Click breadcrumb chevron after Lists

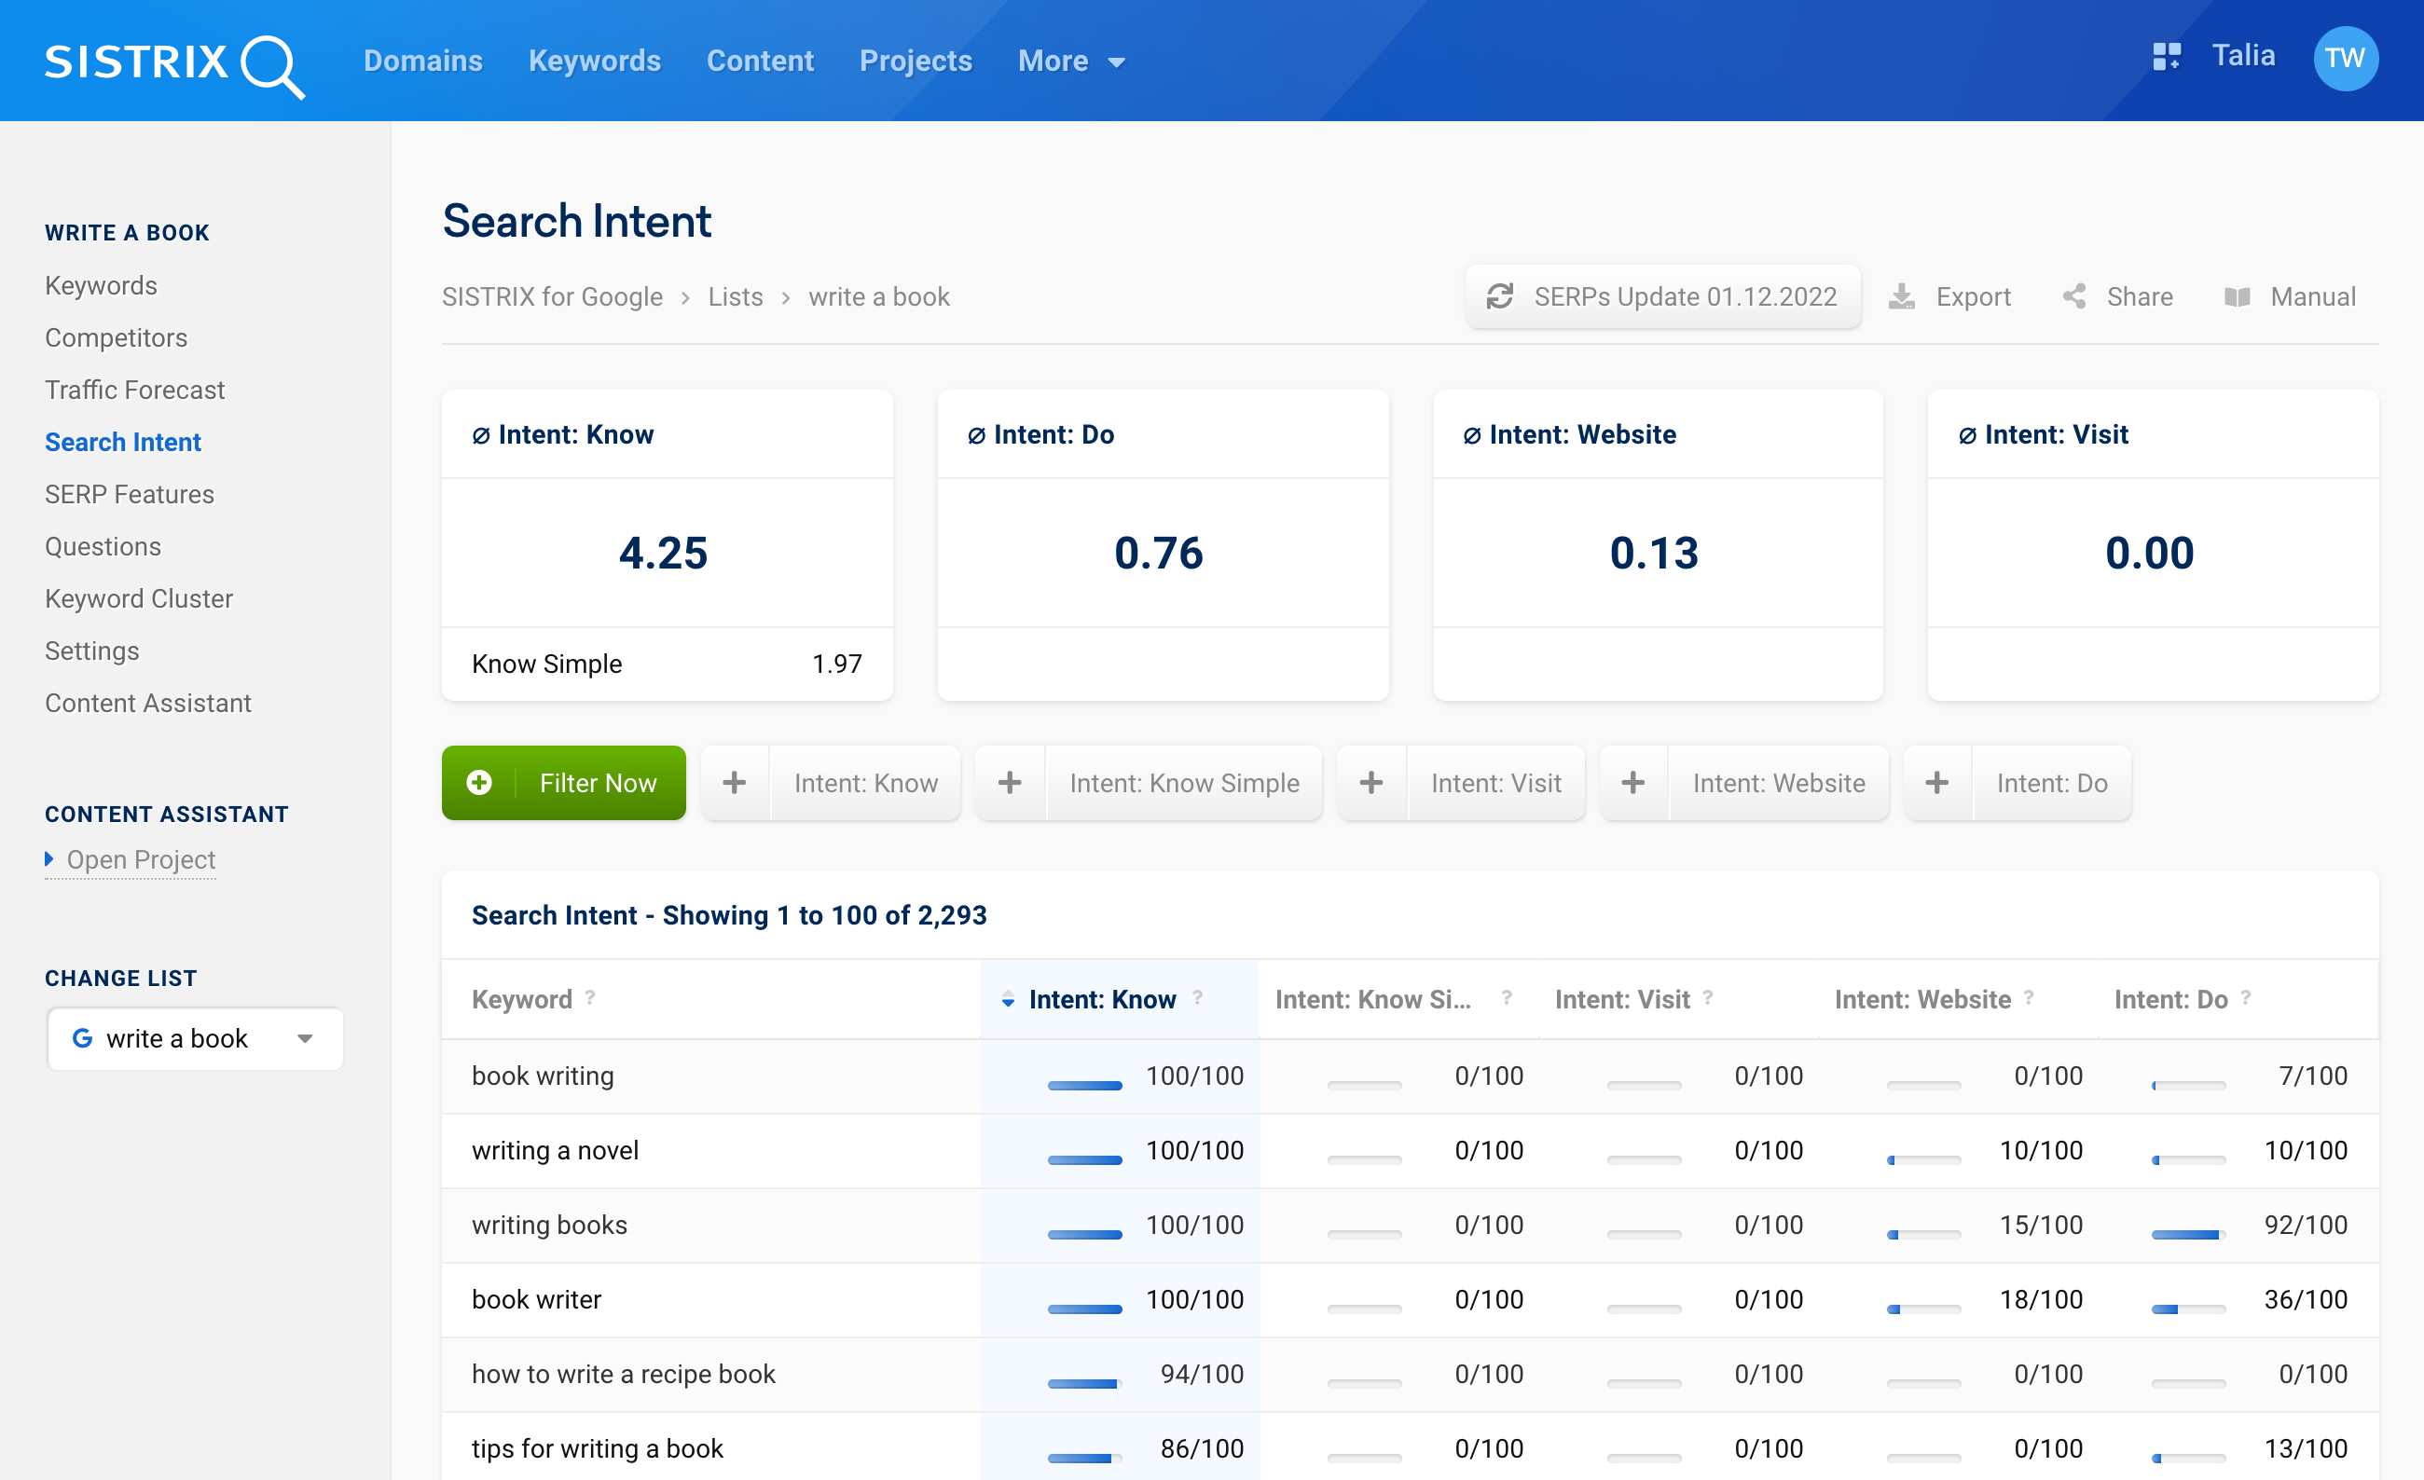coord(786,298)
